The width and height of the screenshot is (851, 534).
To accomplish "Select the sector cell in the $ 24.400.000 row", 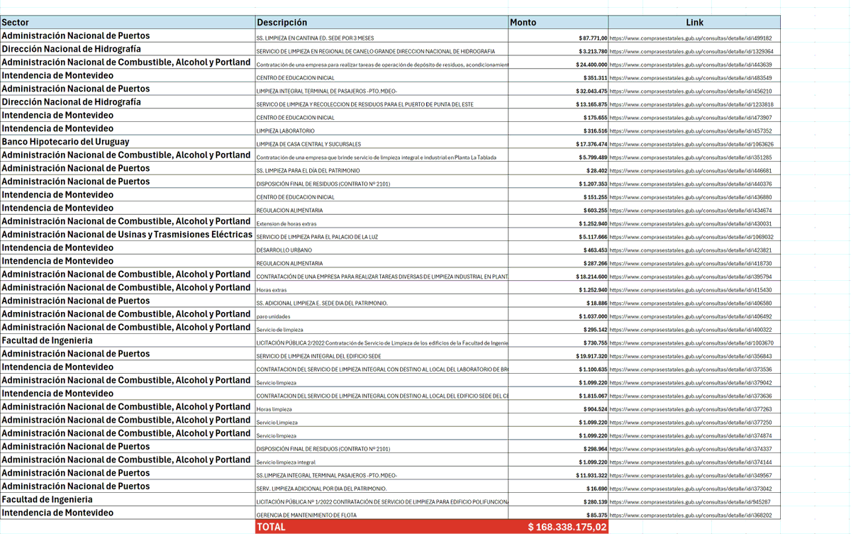I will [128, 62].
